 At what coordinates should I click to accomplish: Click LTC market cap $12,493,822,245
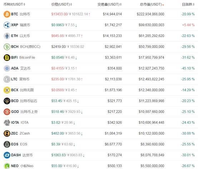pyautogui.click(x=152, y=79)
